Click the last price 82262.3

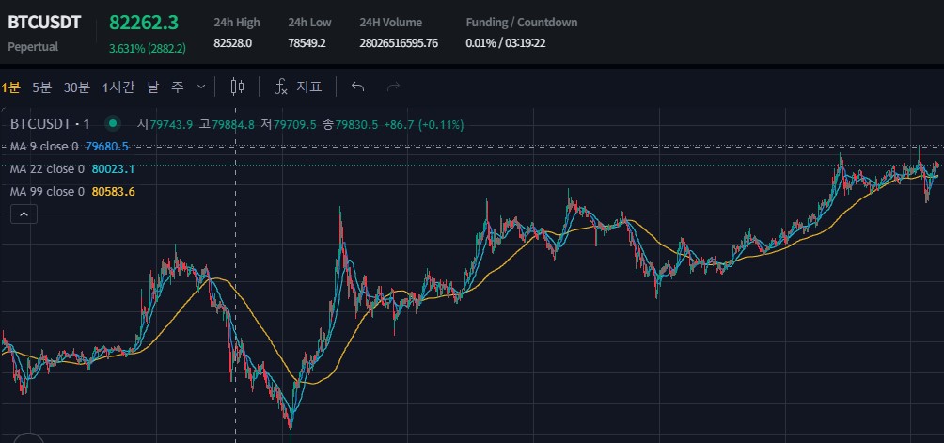[143, 23]
